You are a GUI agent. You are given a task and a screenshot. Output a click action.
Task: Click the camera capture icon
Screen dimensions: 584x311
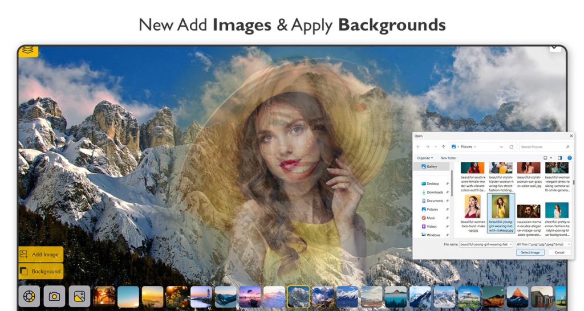(54, 296)
